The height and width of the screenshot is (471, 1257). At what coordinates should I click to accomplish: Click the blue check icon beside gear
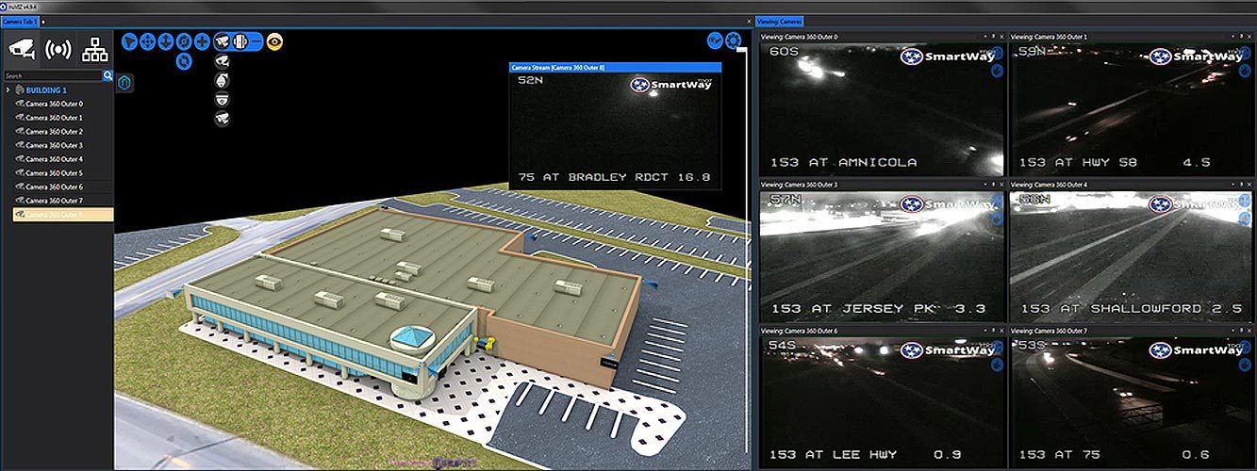(715, 41)
